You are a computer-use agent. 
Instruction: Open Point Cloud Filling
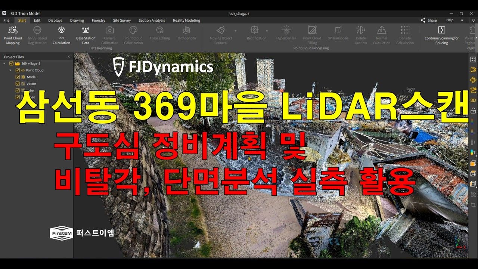(312, 35)
